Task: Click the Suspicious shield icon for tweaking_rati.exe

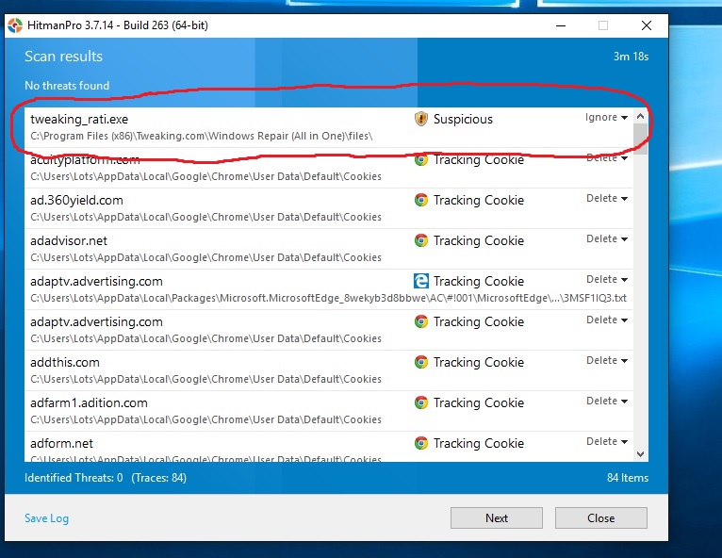Action: click(x=421, y=119)
